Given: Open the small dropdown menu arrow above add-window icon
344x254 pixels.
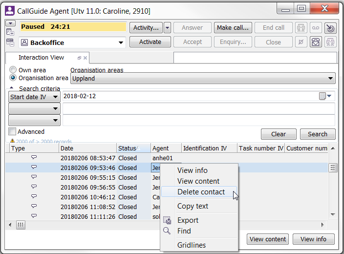Looking at the screenshot, I should click(x=11, y=23).
